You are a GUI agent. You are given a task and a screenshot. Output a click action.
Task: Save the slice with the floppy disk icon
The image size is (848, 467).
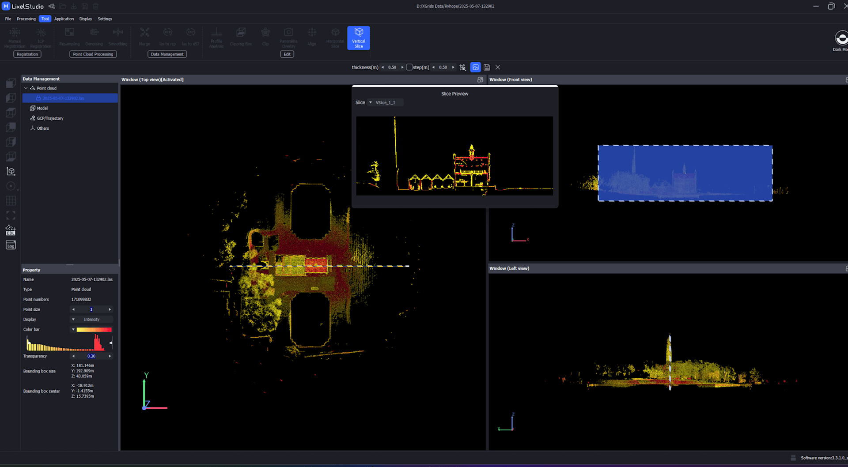486,68
